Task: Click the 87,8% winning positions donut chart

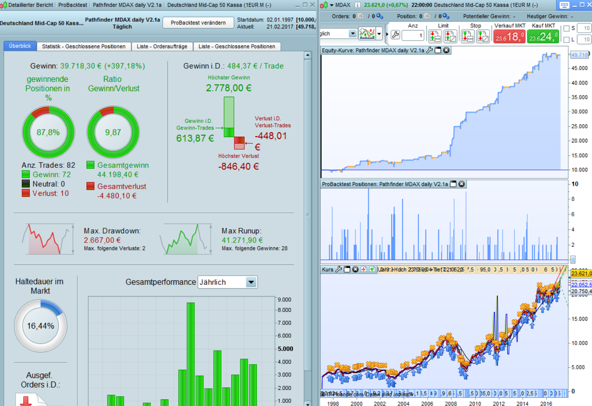Action: click(48, 132)
